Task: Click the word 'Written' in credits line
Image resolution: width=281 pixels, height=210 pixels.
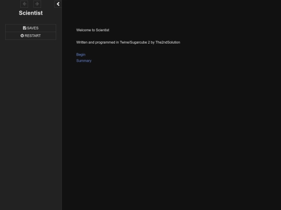Action: coord(82,43)
